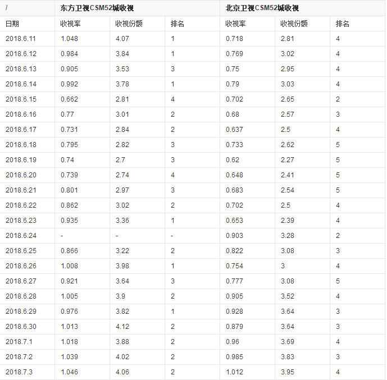The image size is (387, 380).
Task: Click date 2018.6.25
Action: (21, 251)
